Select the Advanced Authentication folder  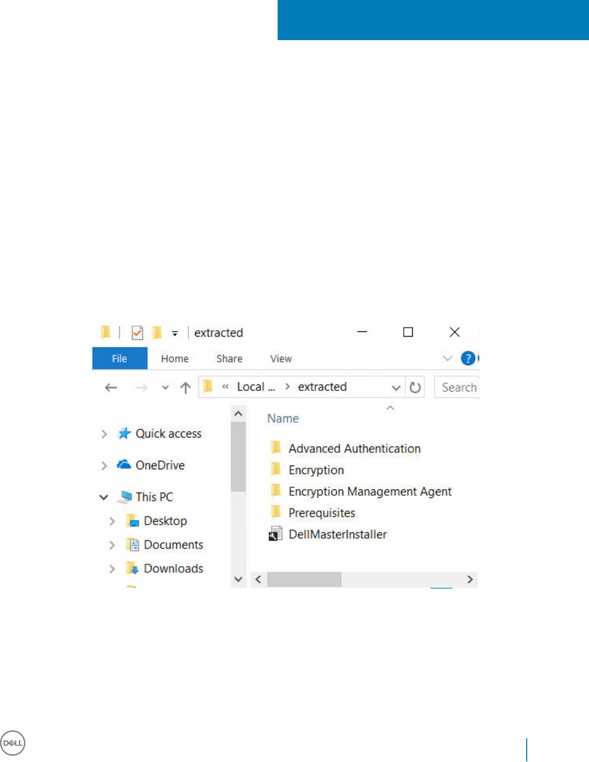355,449
